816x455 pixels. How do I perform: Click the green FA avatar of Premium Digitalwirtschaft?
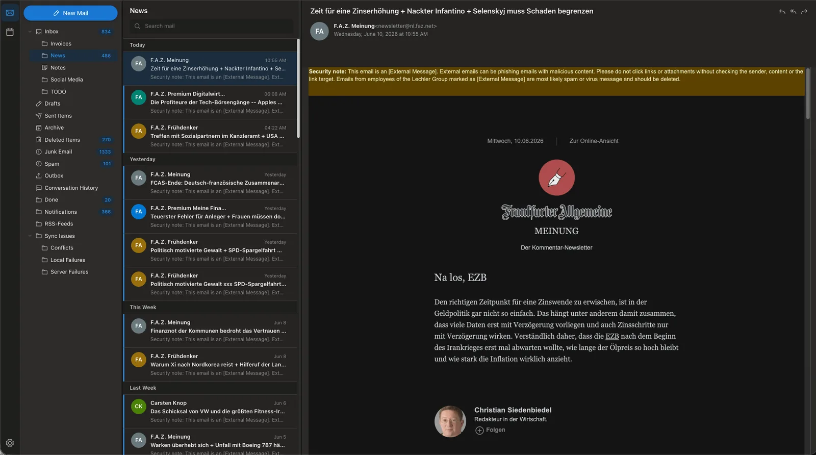(x=138, y=97)
